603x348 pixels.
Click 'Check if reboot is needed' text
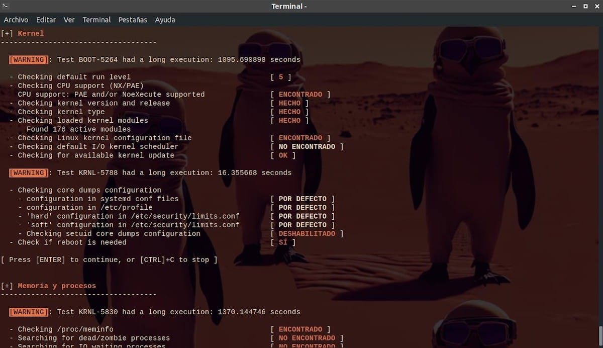click(x=72, y=242)
